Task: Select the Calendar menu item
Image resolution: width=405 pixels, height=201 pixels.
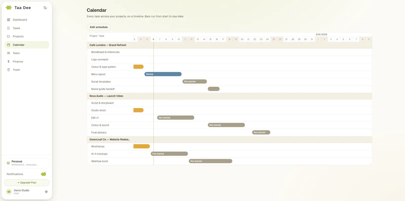Action: click(x=27, y=45)
